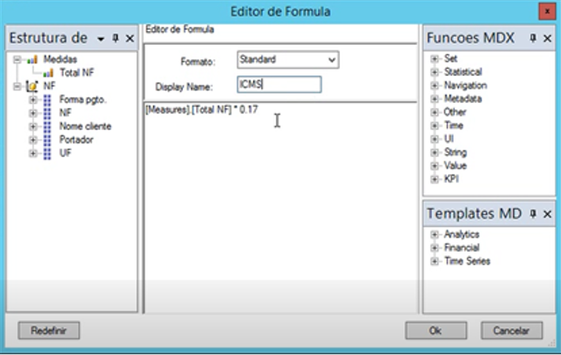This screenshot has width=561, height=355.
Task: Select the KPI label
Action: coord(451,179)
